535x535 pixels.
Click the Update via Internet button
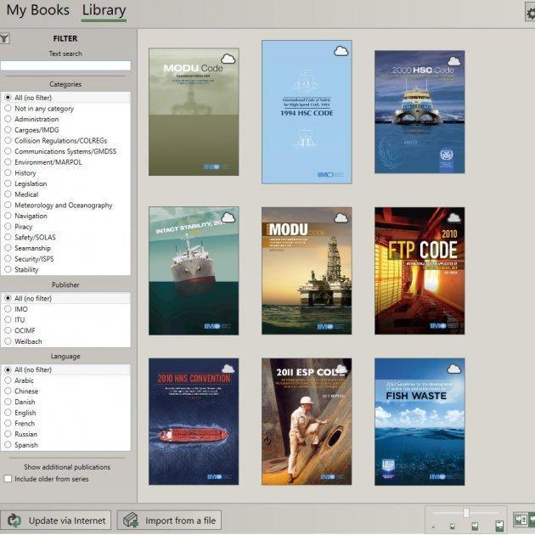[x=55, y=521]
